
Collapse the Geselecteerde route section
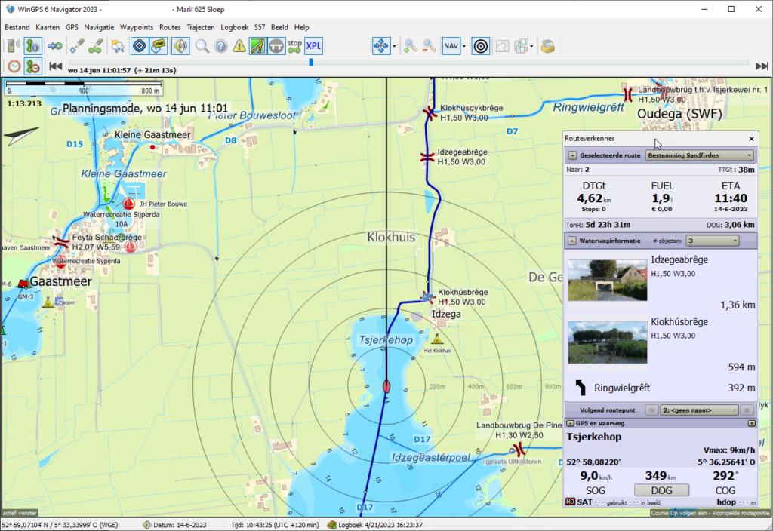(x=572, y=155)
